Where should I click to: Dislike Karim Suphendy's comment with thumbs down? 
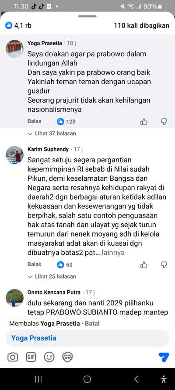tap(164, 265)
